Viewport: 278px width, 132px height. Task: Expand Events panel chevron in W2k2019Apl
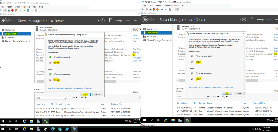[x=139, y=98]
